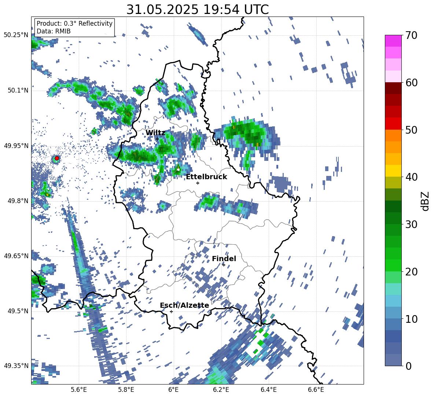This screenshot has height=397, width=434.
Task: Click the Ettelbruck location cross marker
Action: click(198, 183)
